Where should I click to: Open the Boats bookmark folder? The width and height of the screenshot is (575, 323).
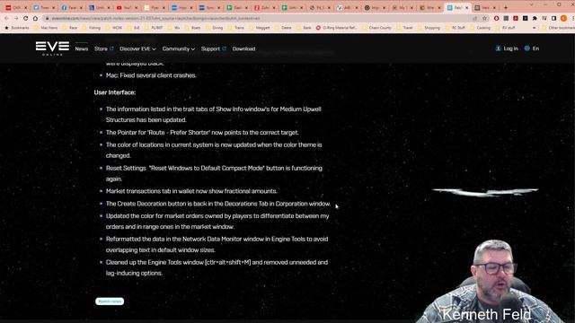(193, 28)
